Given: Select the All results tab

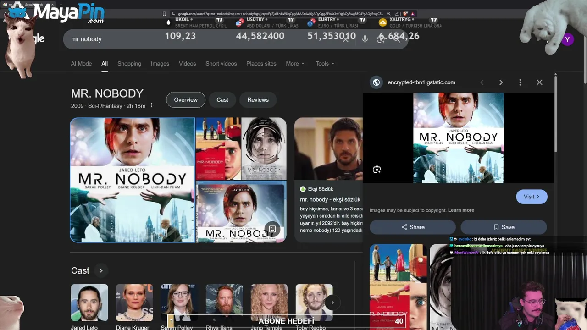Looking at the screenshot, I should click(105, 64).
